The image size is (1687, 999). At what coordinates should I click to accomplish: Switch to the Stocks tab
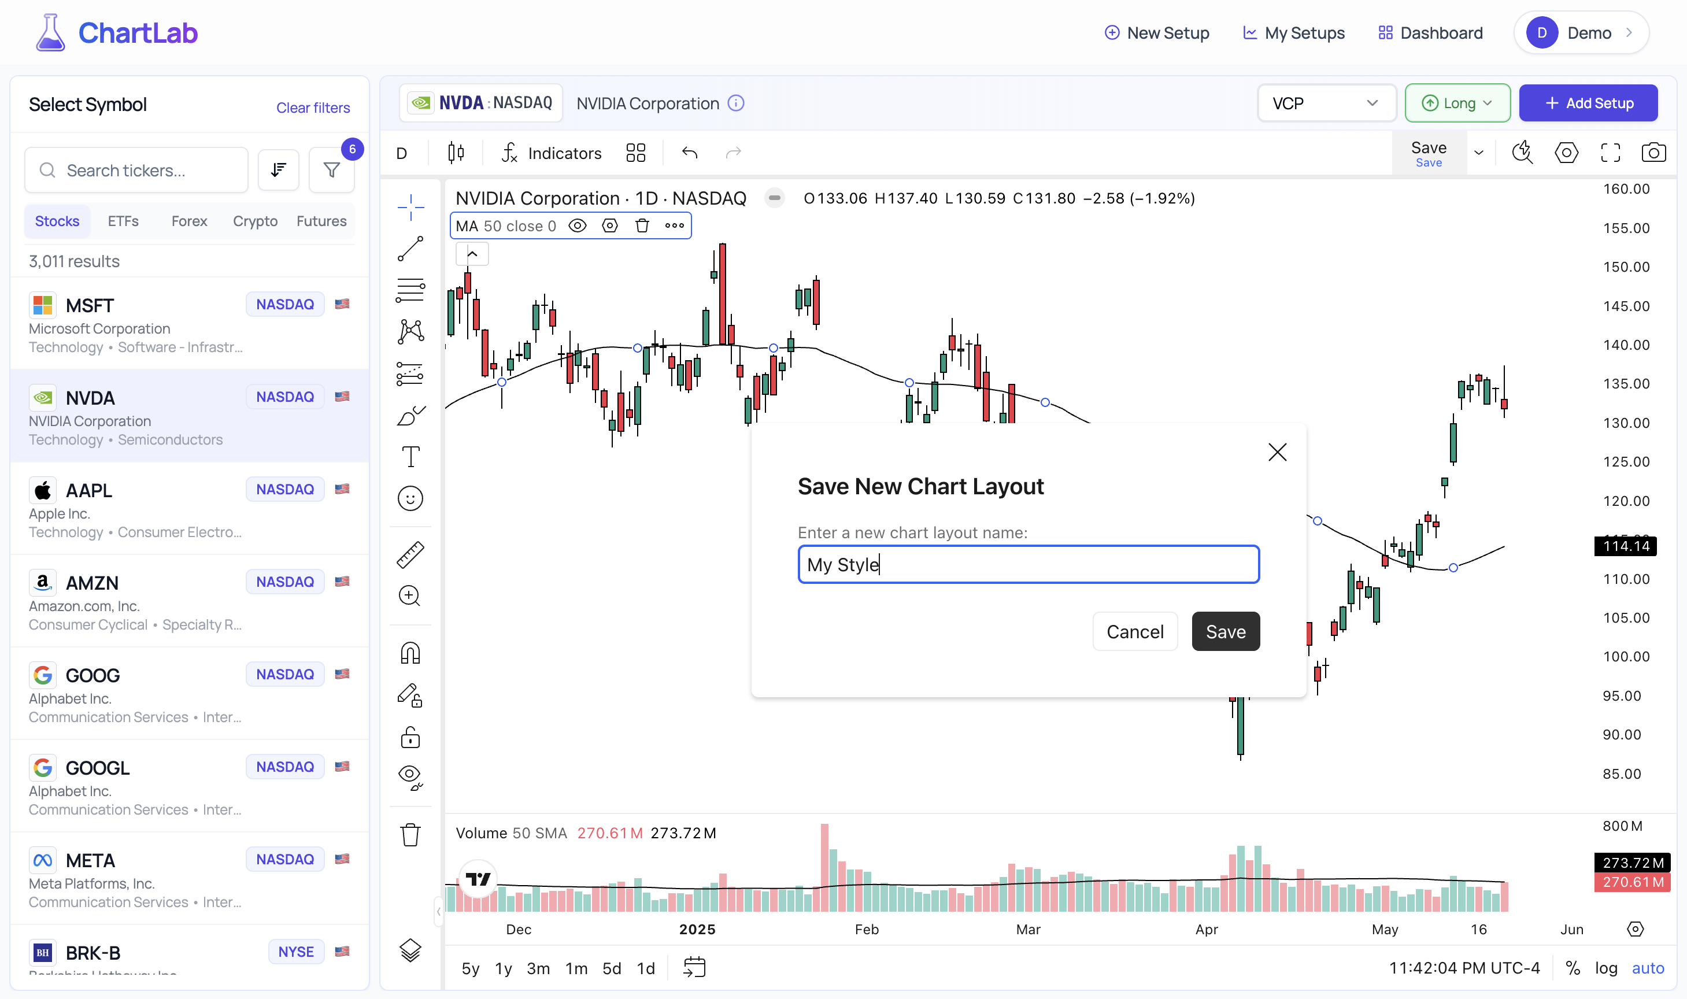[57, 221]
